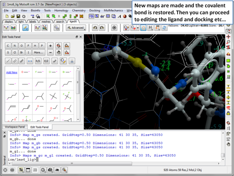Click the E/Z isomer button

[46, 61]
